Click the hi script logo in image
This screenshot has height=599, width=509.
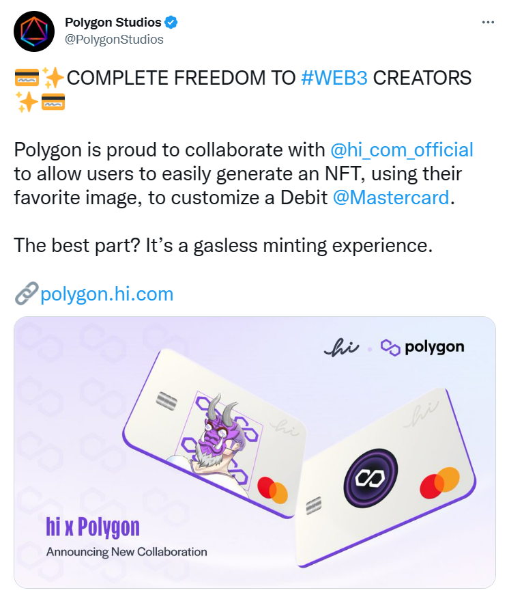tap(342, 348)
